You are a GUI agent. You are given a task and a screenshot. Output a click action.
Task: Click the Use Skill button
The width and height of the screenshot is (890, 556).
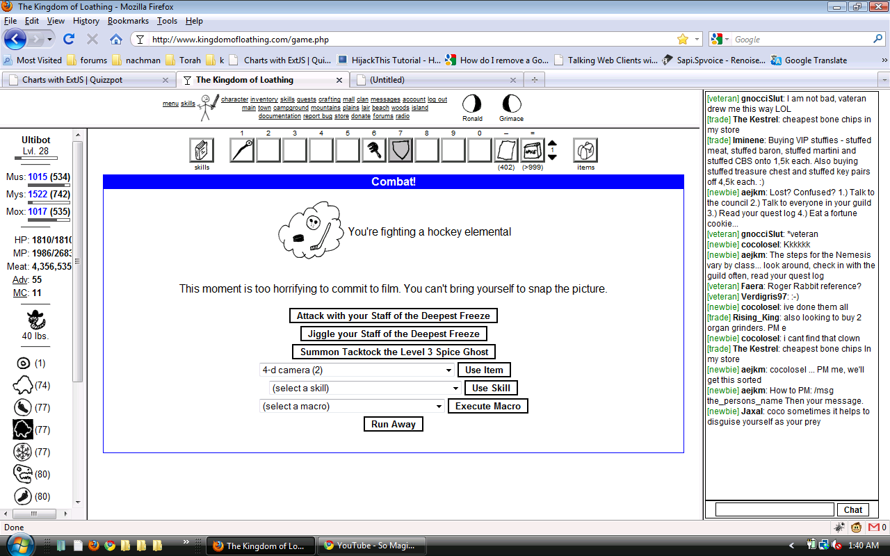pos(492,388)
